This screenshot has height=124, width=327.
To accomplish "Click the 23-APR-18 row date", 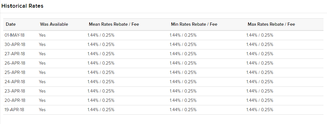I will [x=15, y=91].
